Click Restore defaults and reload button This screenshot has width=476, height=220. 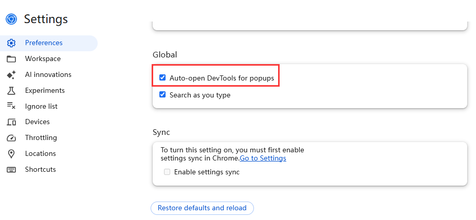[202, 208]
